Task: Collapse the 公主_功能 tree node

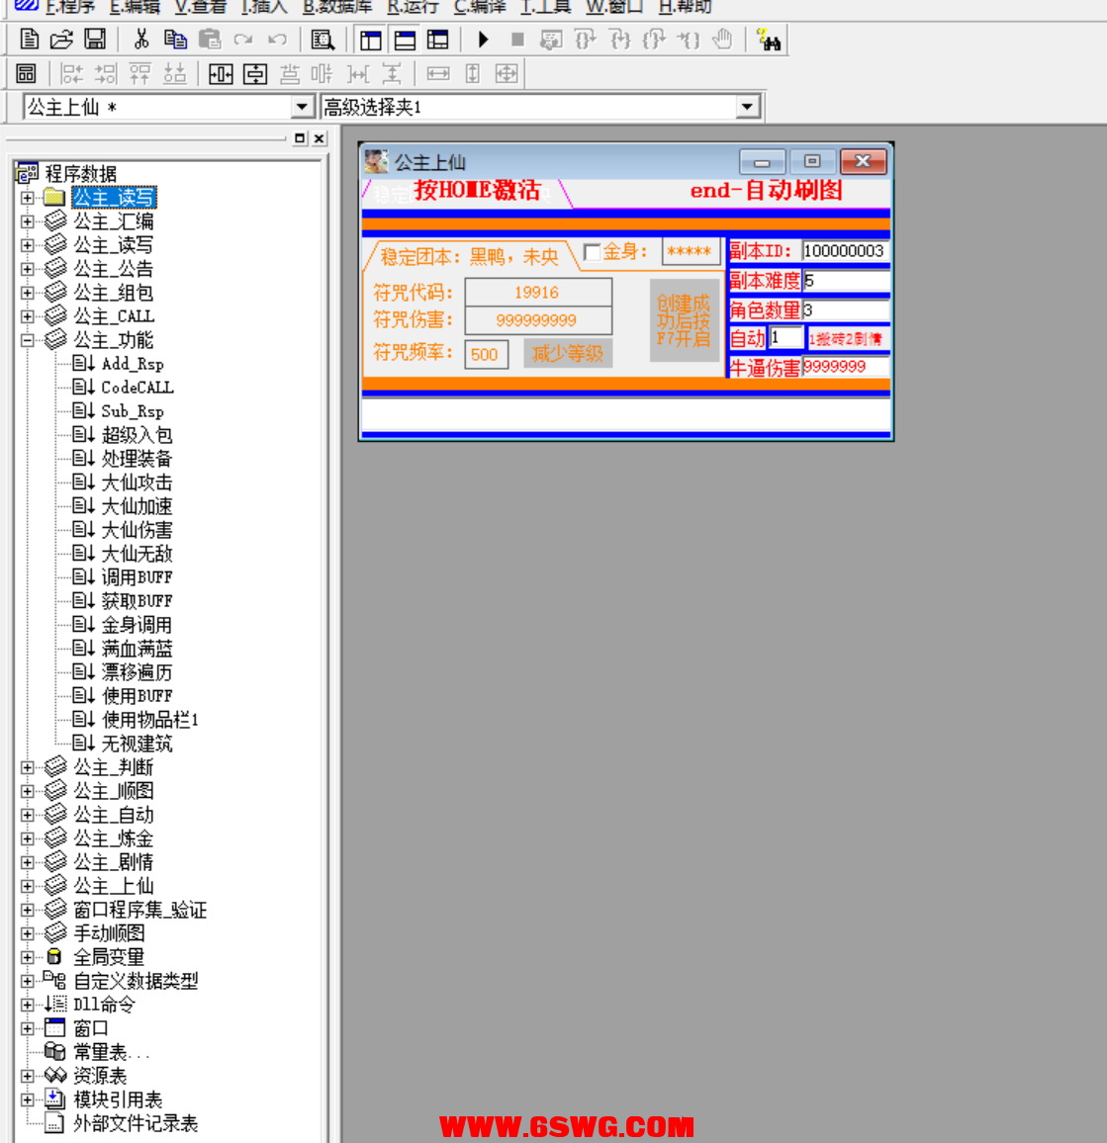Action: [28, 340]
